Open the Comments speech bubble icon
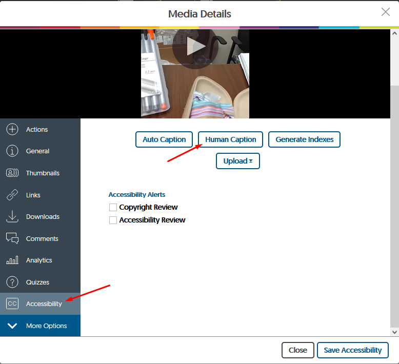 [12, 238]
